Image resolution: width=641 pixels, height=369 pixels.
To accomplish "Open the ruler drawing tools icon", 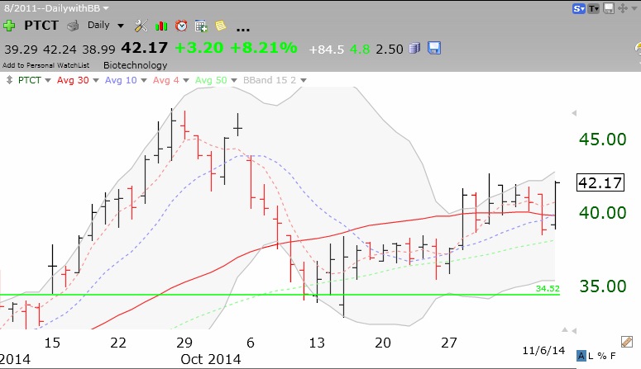I will [626, 341].
